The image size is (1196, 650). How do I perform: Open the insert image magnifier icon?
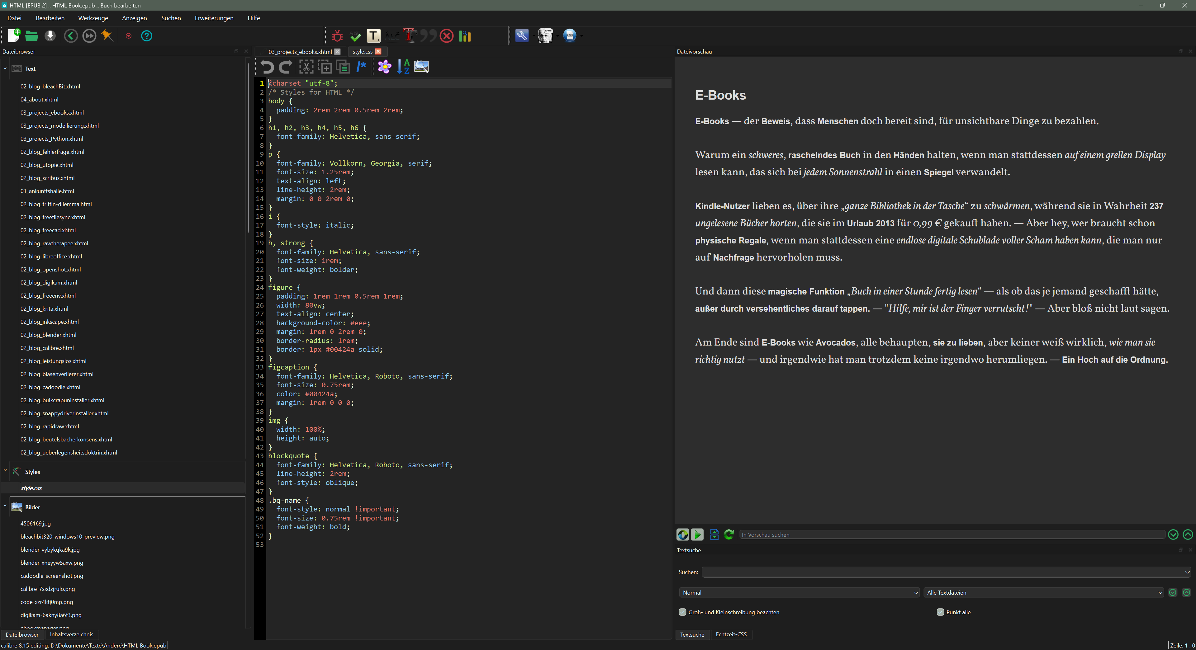pyautogui.click(x=421, y=67)
